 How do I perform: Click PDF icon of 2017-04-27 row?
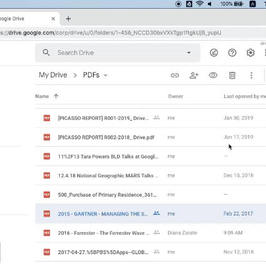tap(47, 252)
